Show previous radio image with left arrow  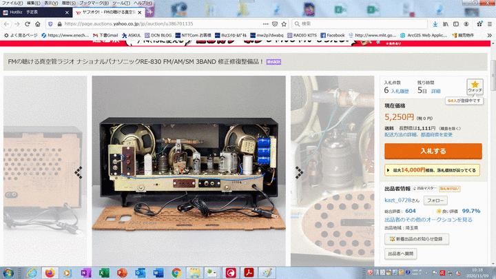click(79, 172)
